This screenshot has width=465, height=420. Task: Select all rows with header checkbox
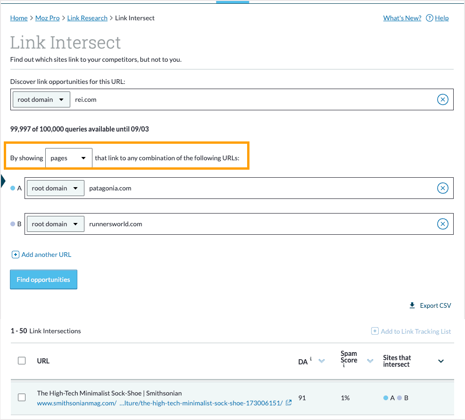(x=22, y=361)
